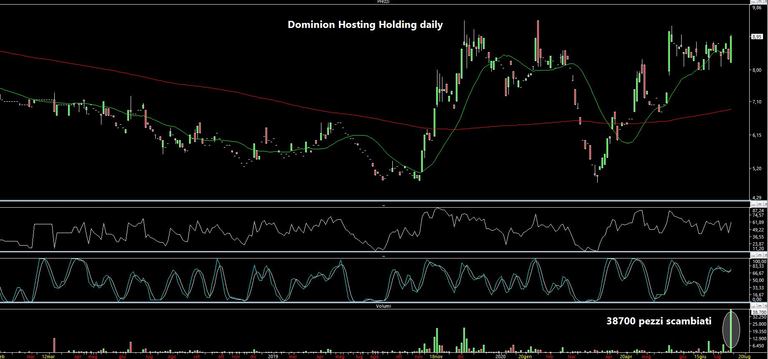768x359 pixels.
Task: Select the red volume bar near 12mar
Action: pos(54,345)
